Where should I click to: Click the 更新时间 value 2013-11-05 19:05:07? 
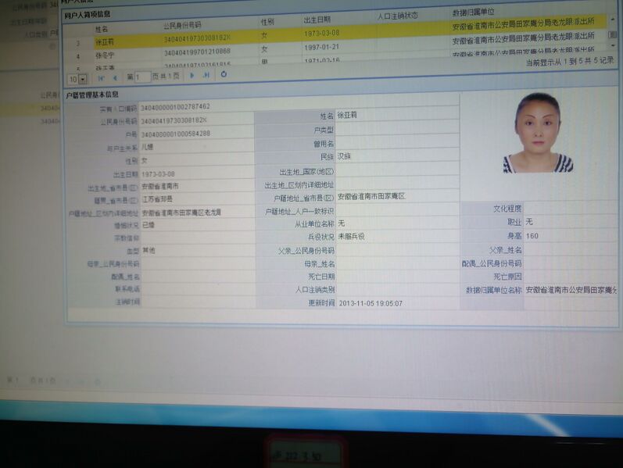(371, 303)
